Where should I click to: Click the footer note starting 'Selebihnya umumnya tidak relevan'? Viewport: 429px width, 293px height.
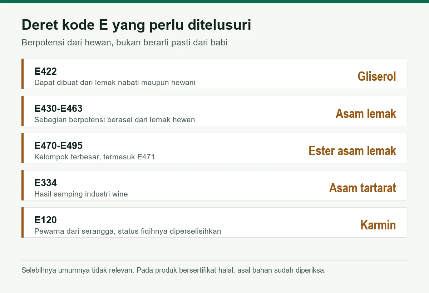tap(174, 270)
